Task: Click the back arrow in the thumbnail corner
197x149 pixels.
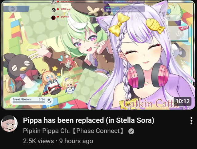Action: click(x=13, y=9)
